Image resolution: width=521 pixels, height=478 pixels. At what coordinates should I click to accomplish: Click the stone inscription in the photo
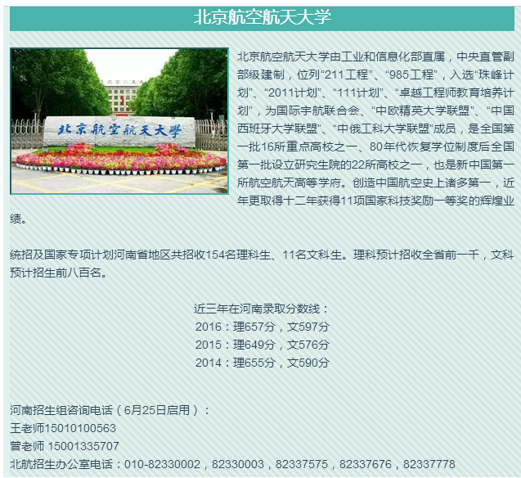pyautogui.click(x=119, y=129)
